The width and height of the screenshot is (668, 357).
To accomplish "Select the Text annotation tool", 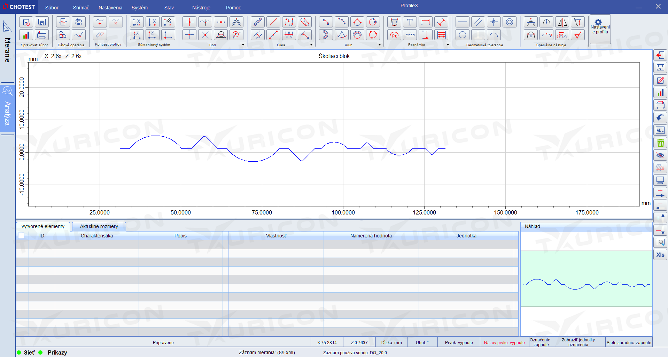I will coord(410,22).
